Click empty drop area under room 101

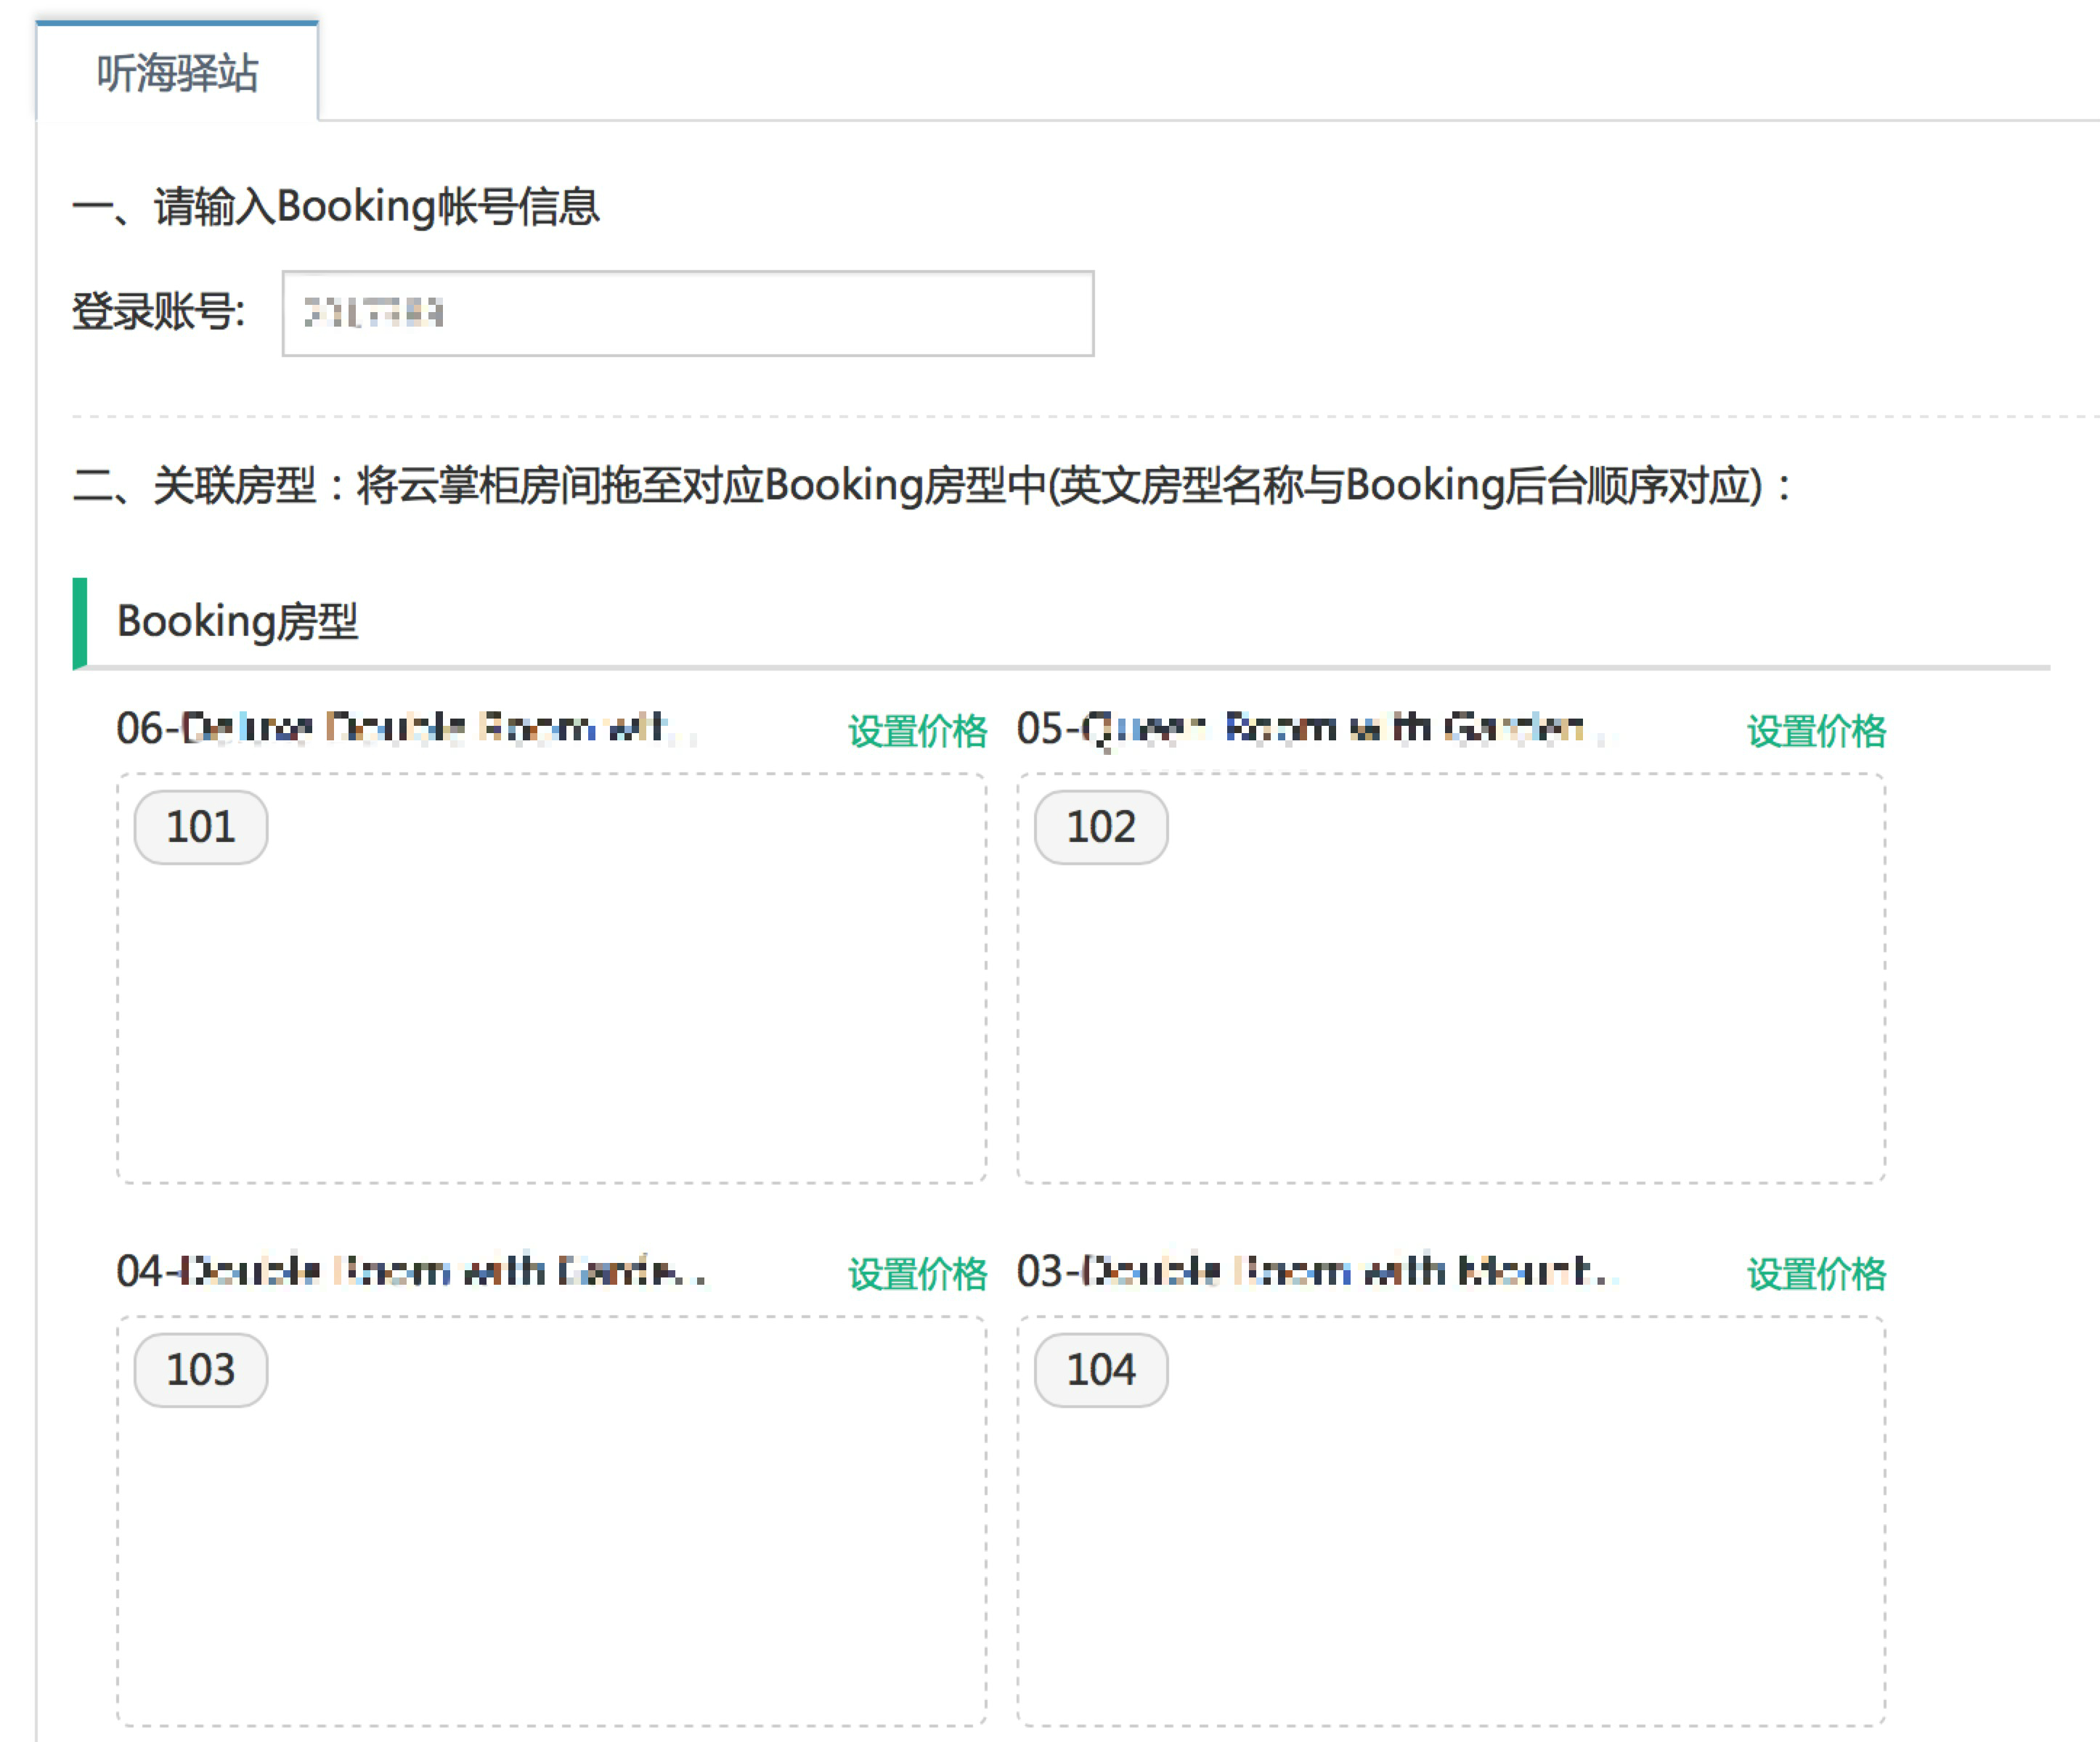[552, 1019]
